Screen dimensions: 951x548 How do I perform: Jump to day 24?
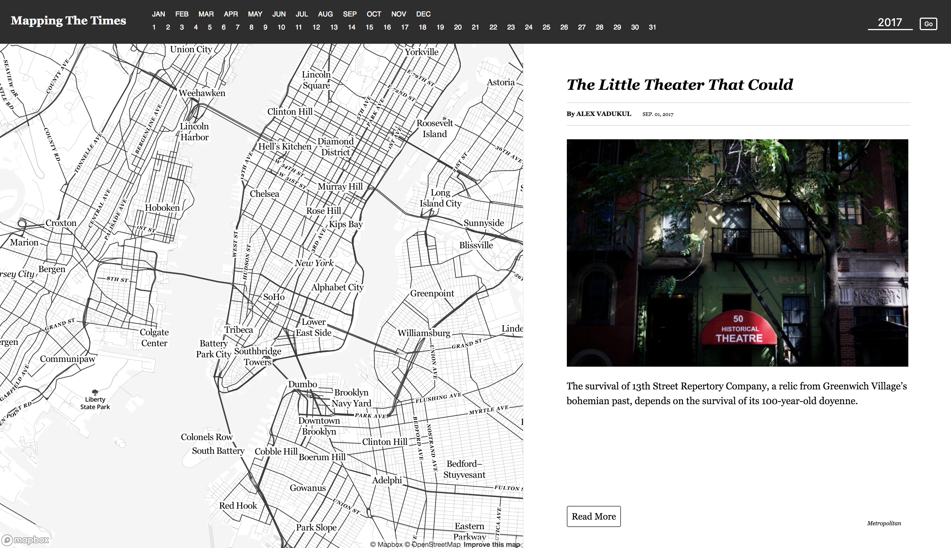click(x=528, y=27)
